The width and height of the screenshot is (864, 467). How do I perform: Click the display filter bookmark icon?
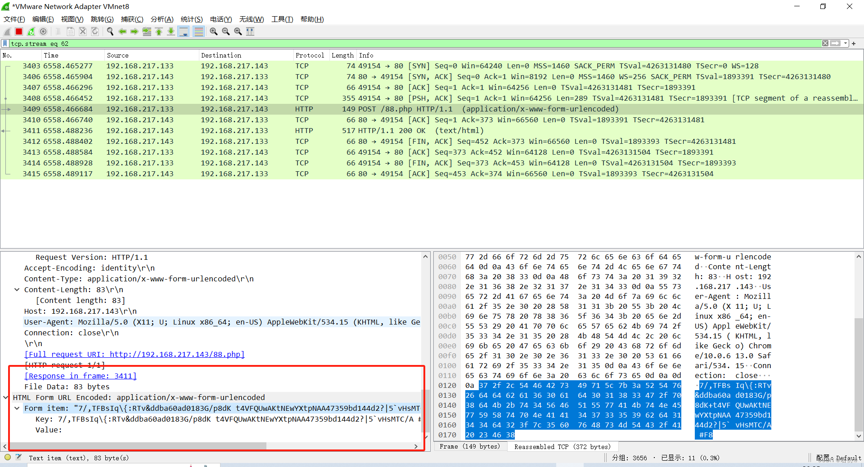(5, 44)
